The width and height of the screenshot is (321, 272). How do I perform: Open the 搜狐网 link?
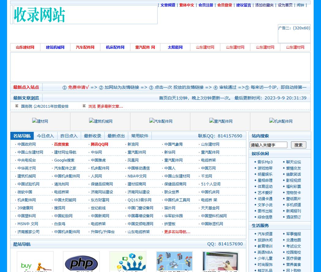(x=60, y=208)
